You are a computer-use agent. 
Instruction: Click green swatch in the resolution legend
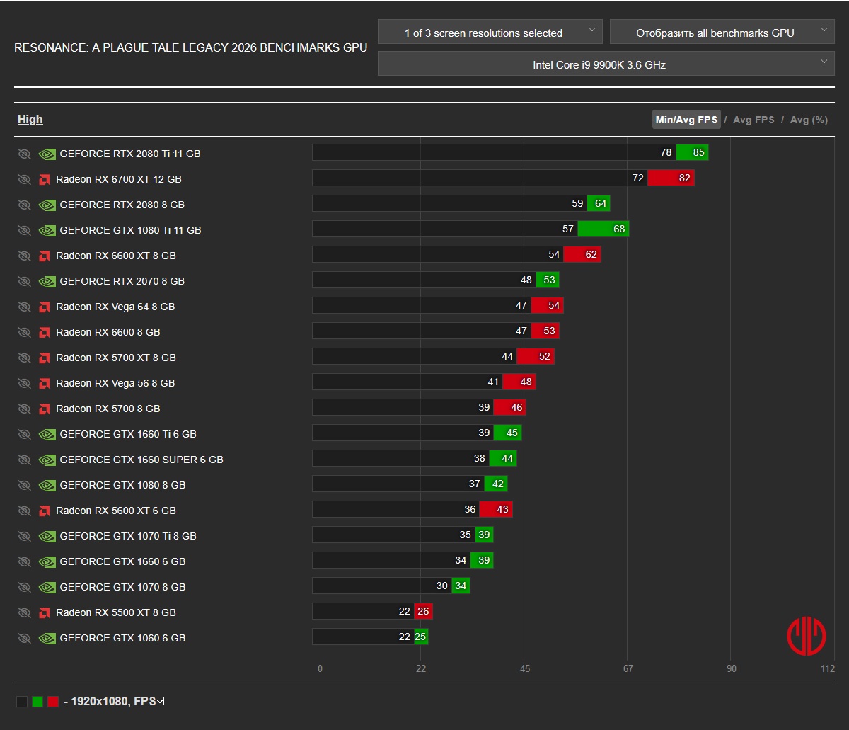(x=37, y=702)
